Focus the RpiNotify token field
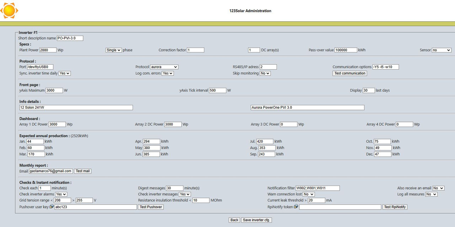The width and height of the screenshot is (455, 227). tap(340, 207)
